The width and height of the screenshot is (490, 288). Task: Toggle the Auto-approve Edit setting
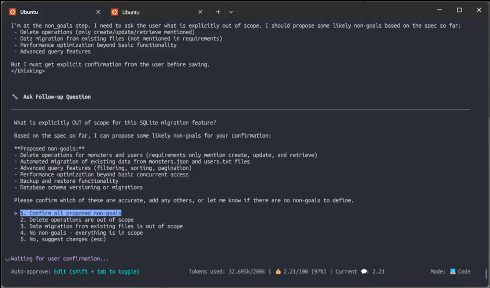click(x=97, y=271)
